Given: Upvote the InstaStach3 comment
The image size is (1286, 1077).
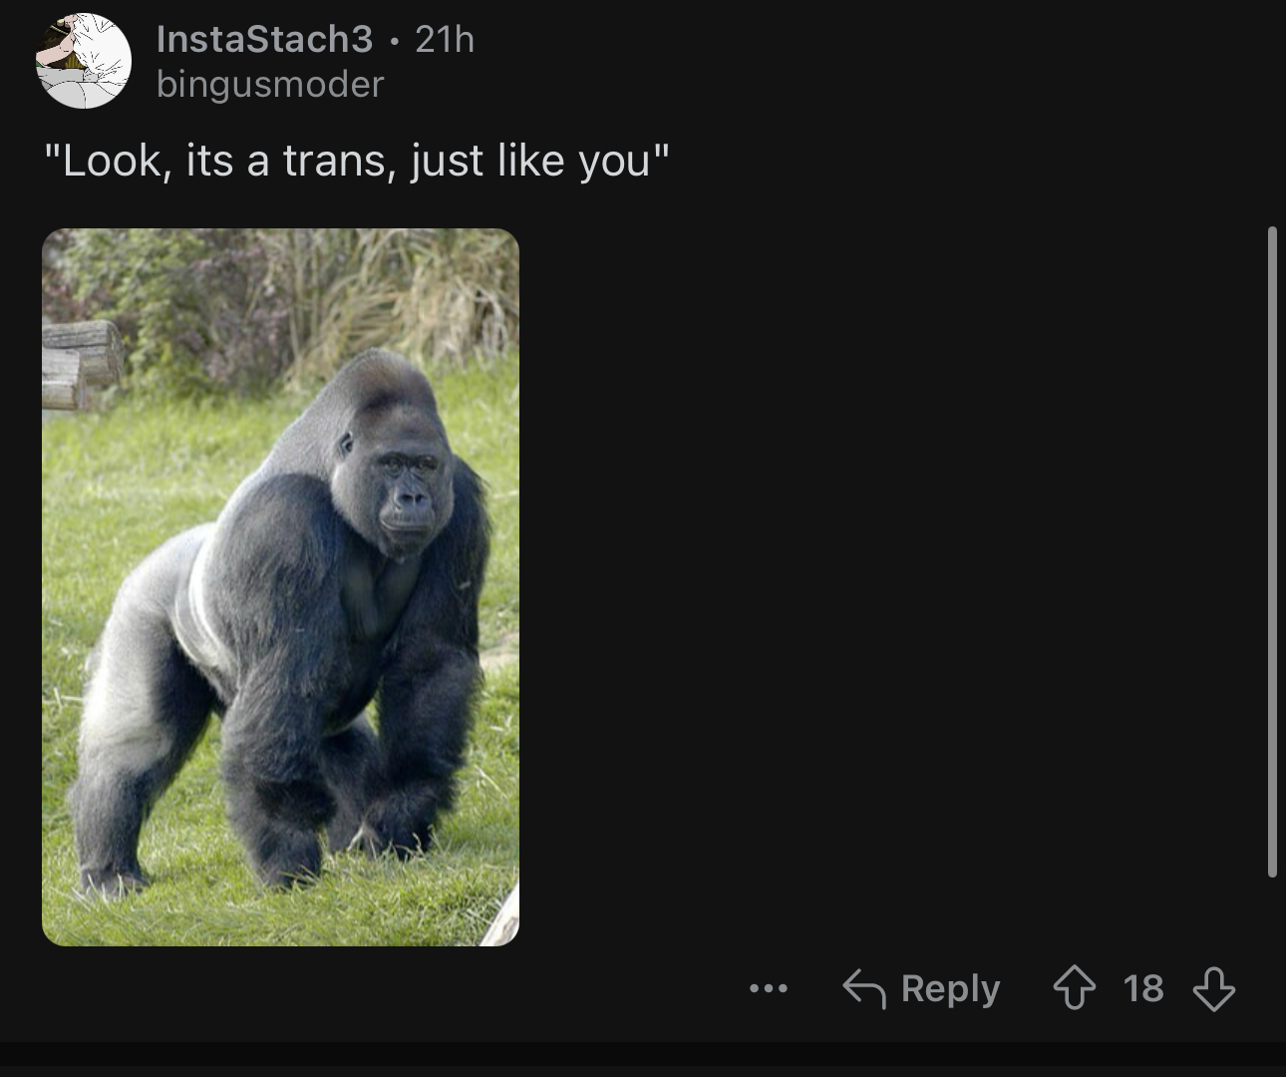Looking at the screenshot, I should [x=1074, y=989].
